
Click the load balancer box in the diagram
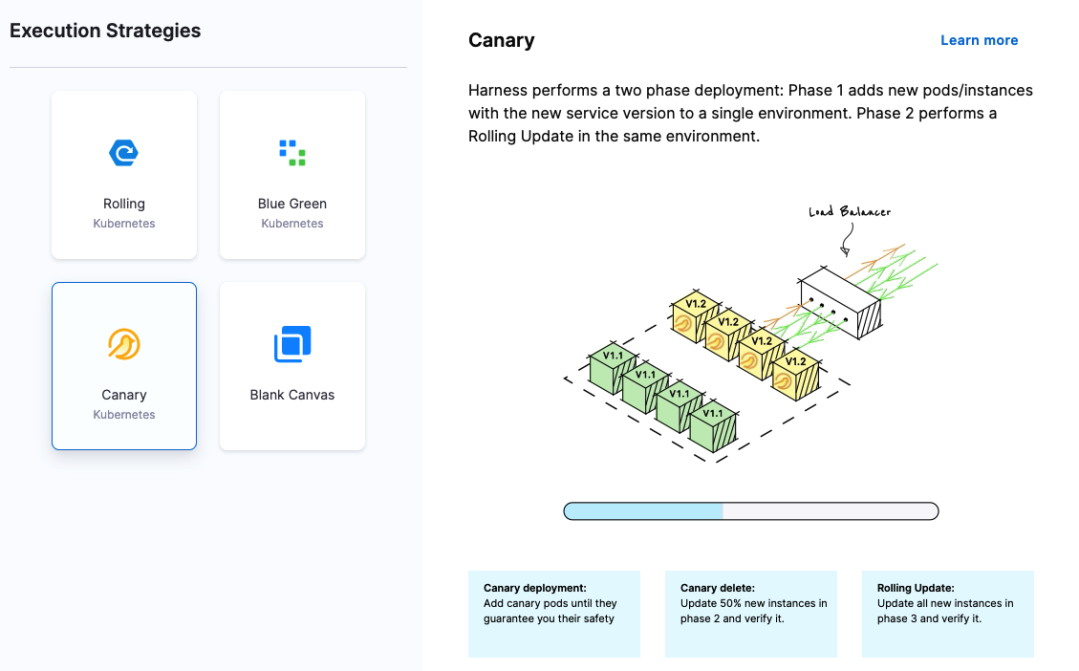(x=839, y=304)
